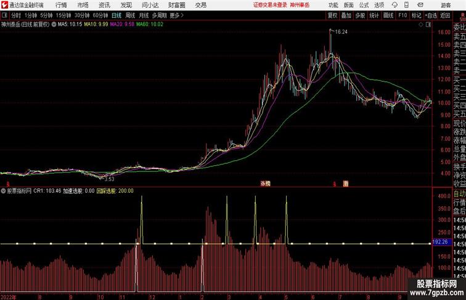The height and width of the screenshot is (300, 466).
Task: Click the 回踩选股: 200.00 indicator label
Action: pos(115,191)
